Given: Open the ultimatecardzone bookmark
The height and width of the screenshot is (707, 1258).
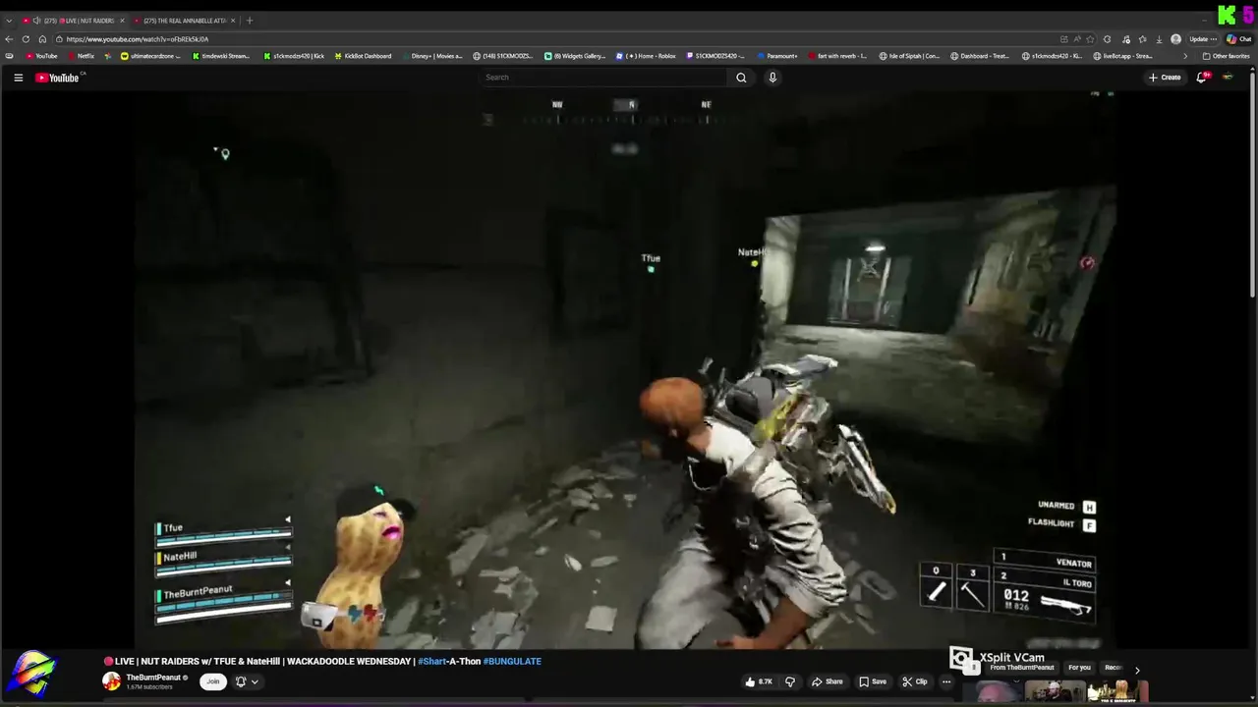Looking at the screenshot, I should coord(151,56).
